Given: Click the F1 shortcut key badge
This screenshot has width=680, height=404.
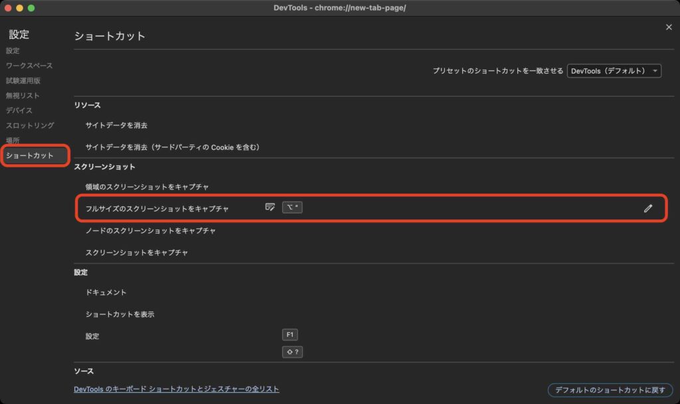Looking at the screenshot, I should pos(290,335).
